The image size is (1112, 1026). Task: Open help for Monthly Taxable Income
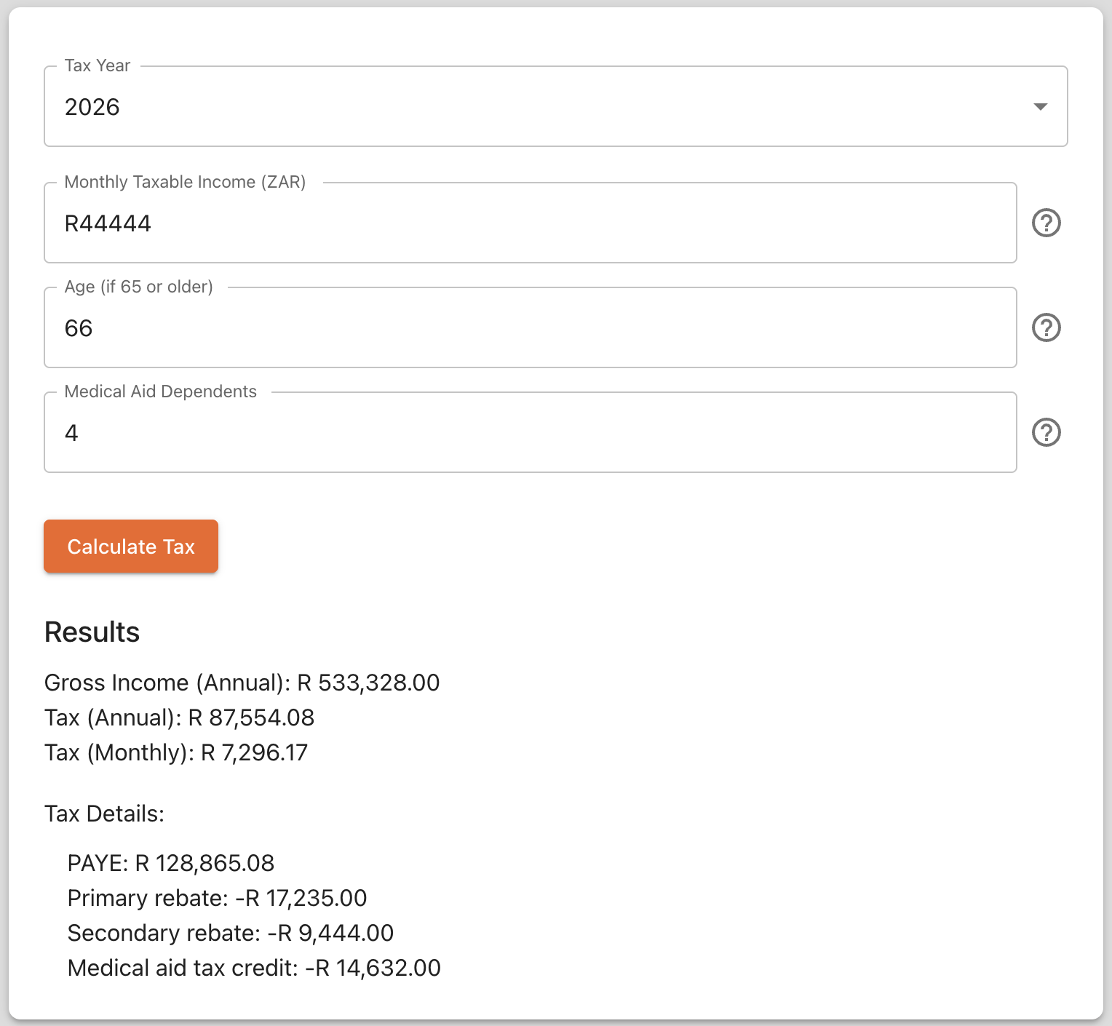click(1047, 223)
